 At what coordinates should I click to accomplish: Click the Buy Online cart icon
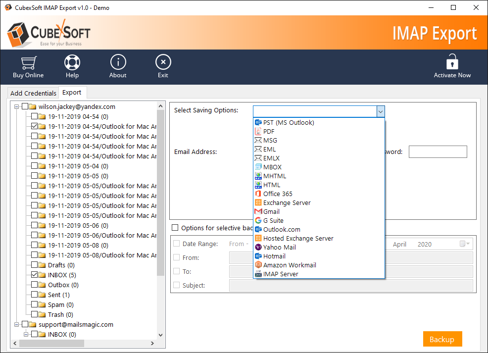pos(28,62)
